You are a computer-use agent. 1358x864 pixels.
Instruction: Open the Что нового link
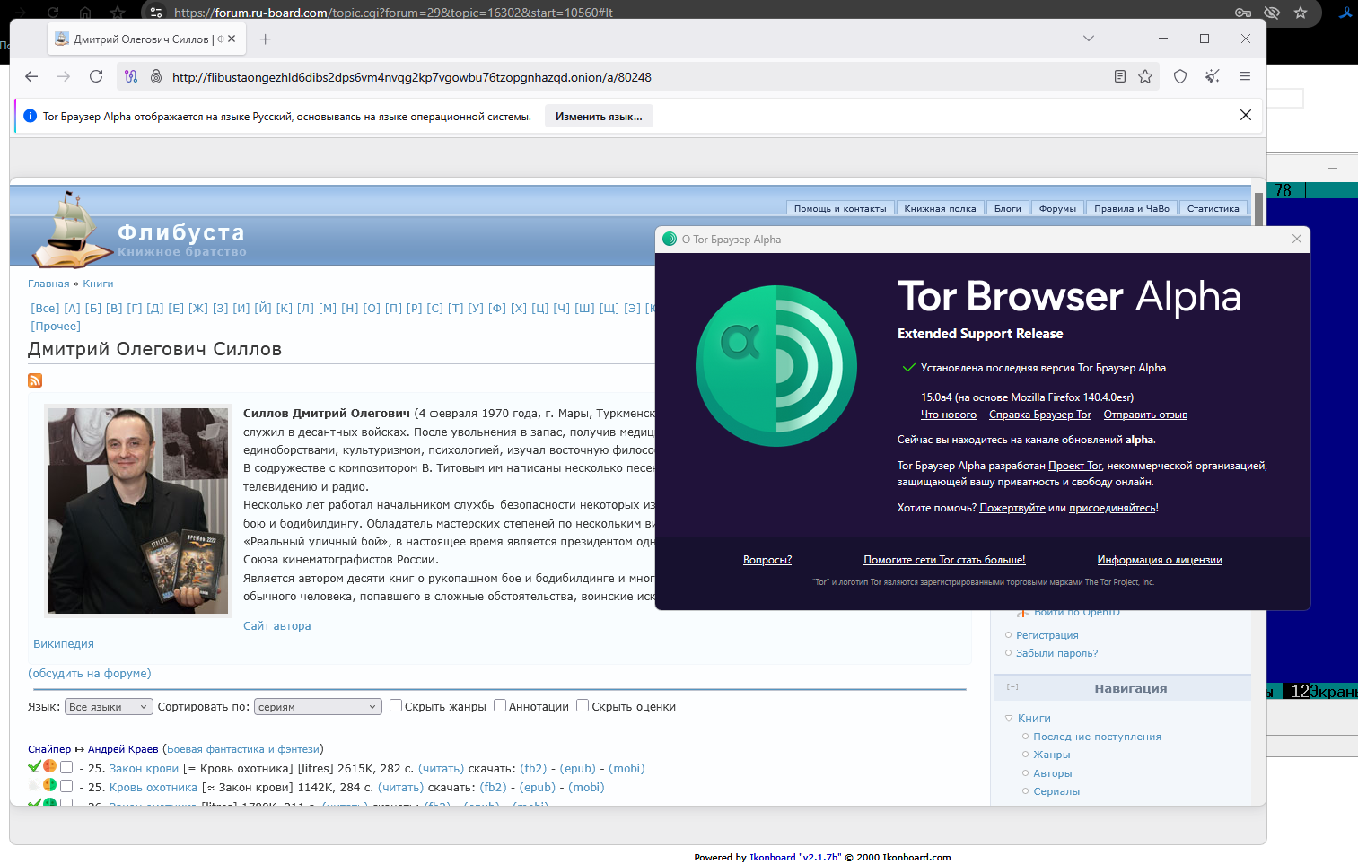pos(948,415)
